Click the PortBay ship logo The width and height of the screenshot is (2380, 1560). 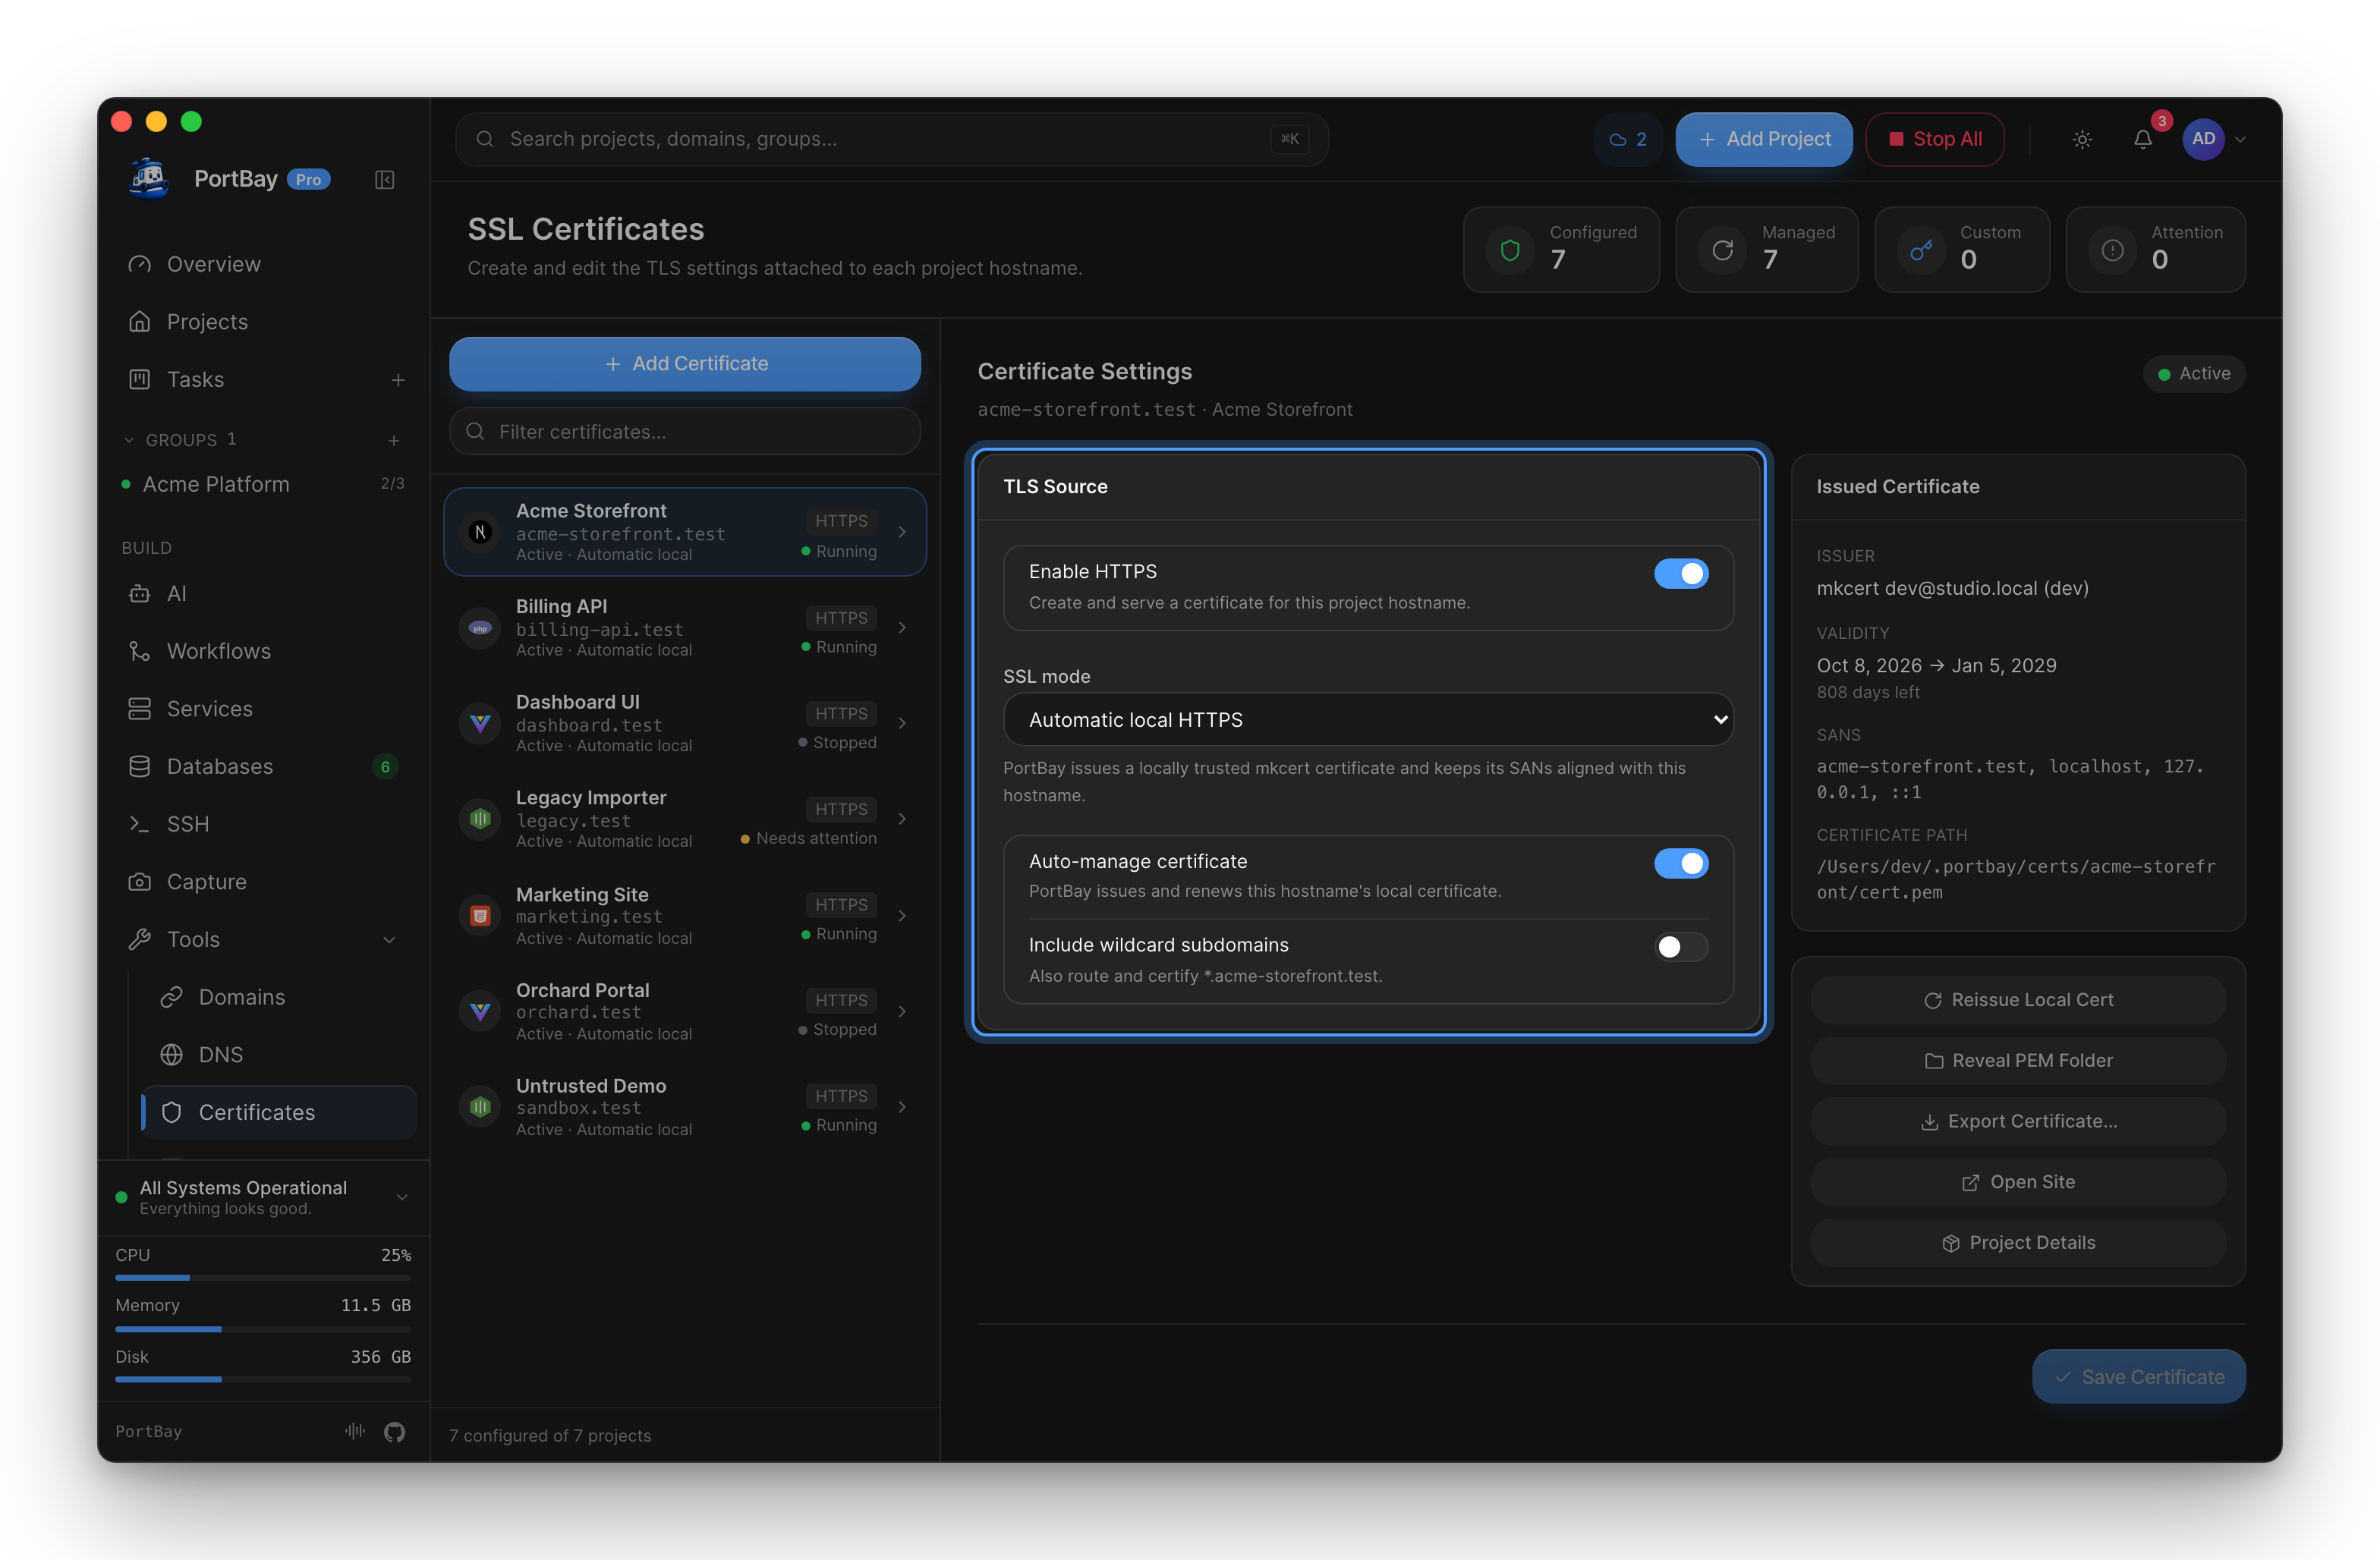[x=149, y=179]
